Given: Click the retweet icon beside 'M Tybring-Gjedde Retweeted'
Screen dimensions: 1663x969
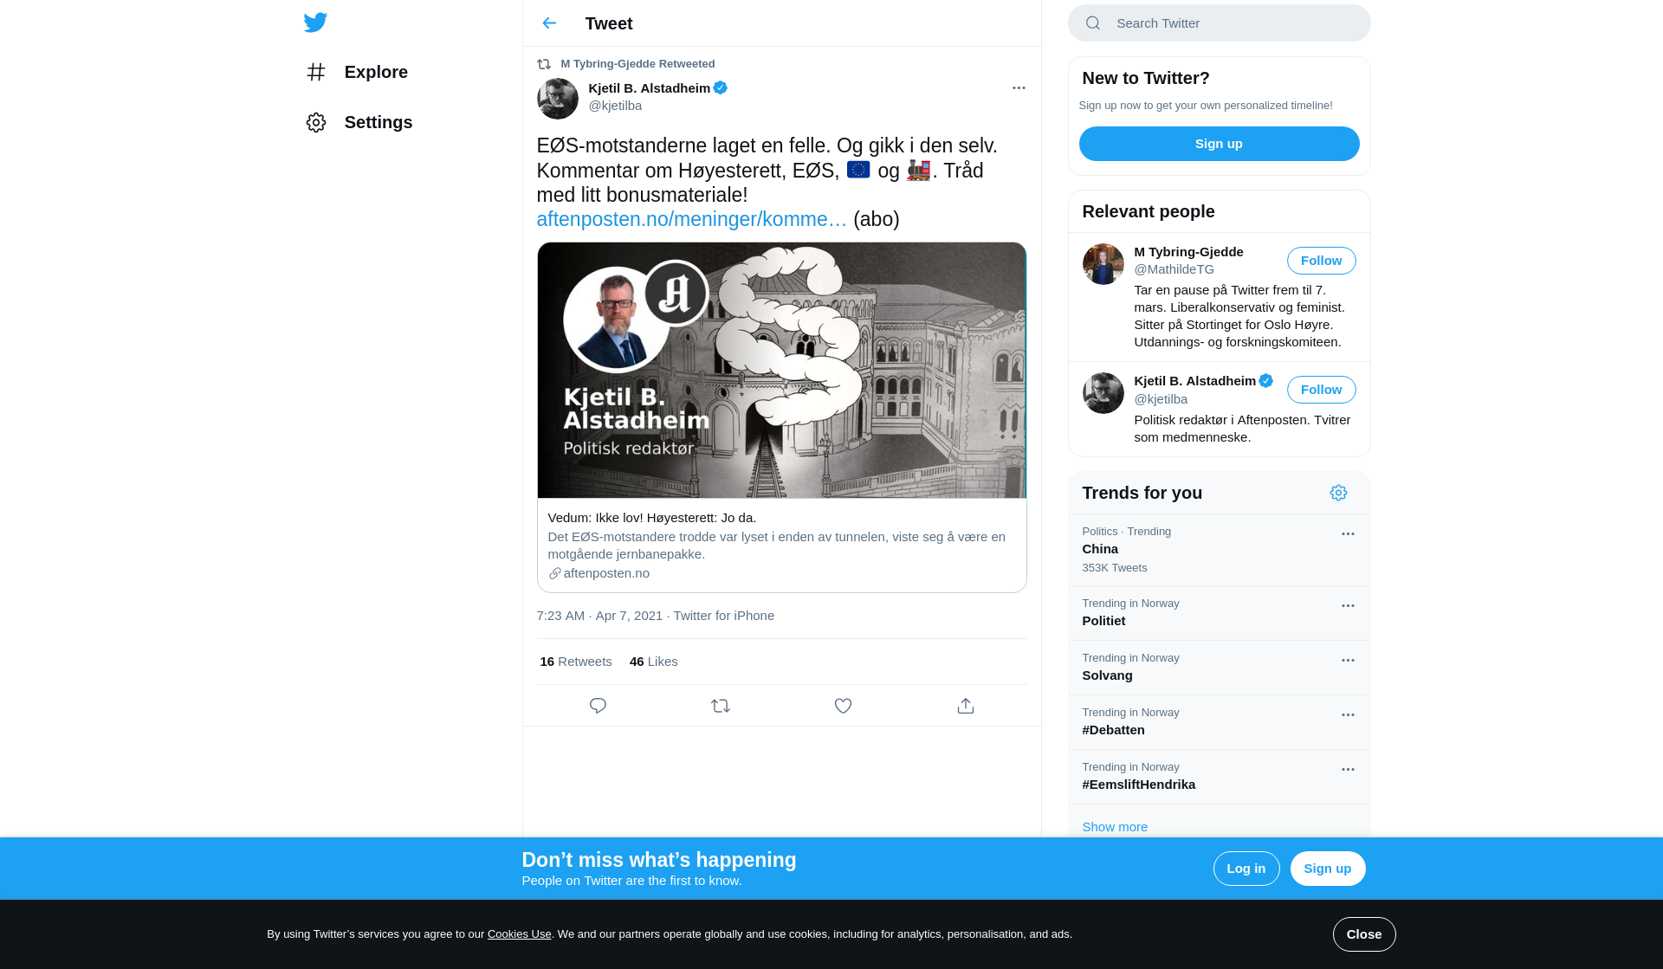Looking at the screenshot, I should pyautogui.click(x=544, y=64).
